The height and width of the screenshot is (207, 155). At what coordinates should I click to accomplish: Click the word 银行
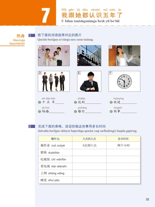(81, 111)
